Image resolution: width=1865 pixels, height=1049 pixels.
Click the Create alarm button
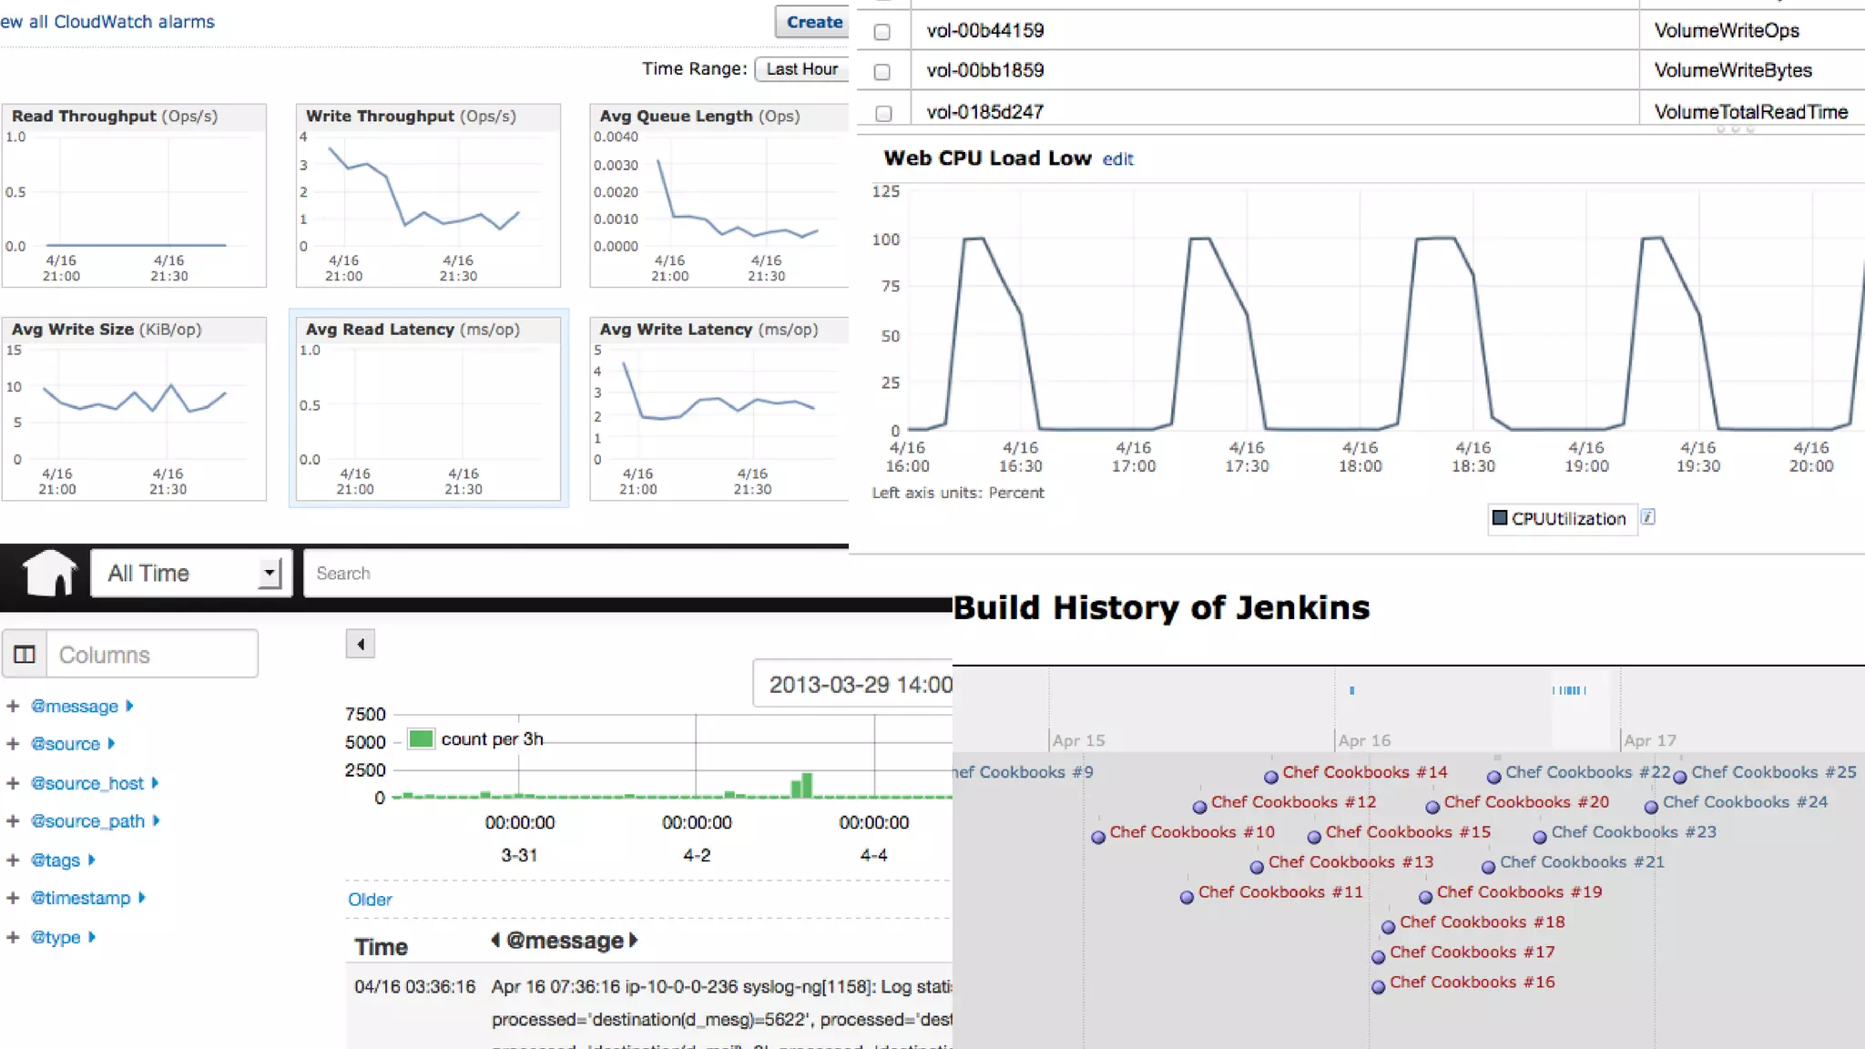(812, 22)
